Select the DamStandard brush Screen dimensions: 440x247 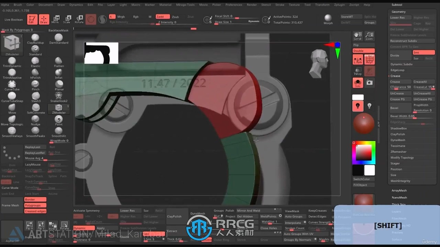pos(59,39)
